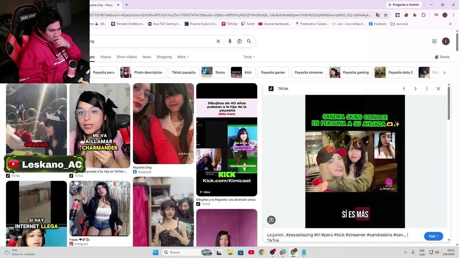
Task: Open Notepad from the taskbar
Action: coord(304,252)
